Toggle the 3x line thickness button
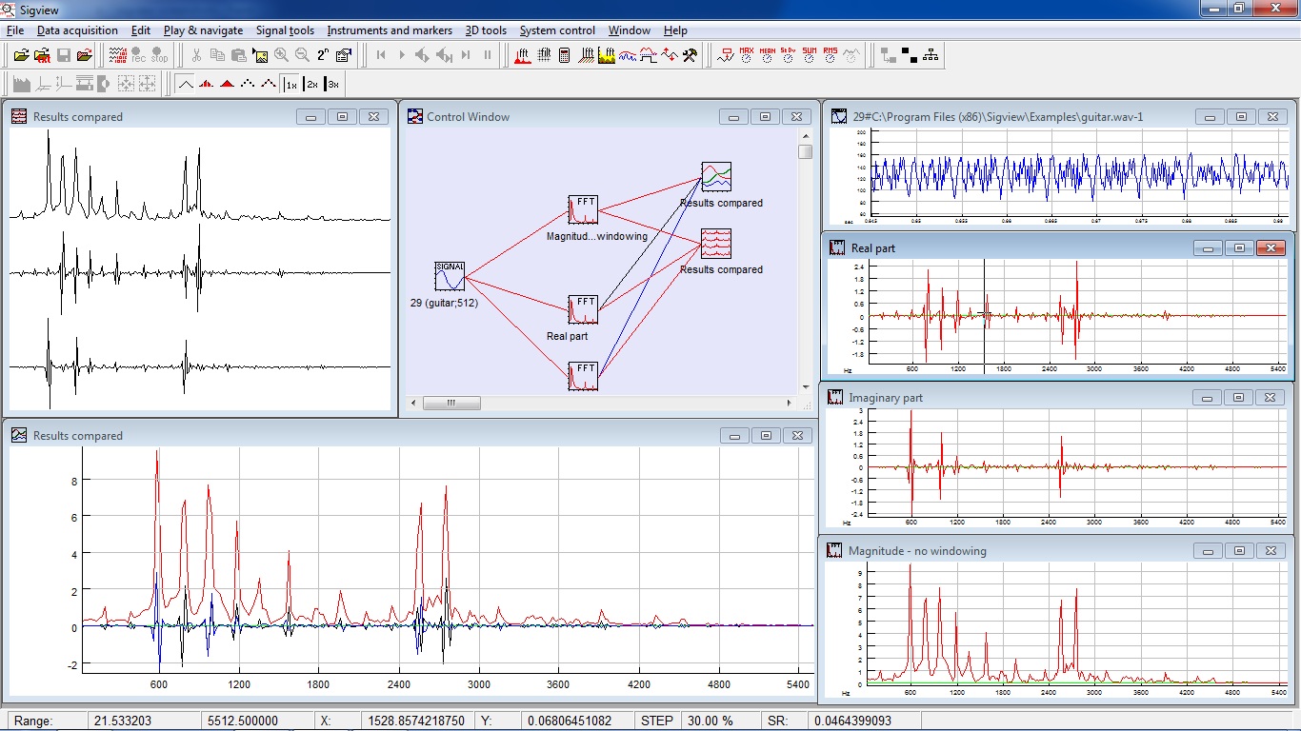The image size is (1301, 731). (x=332, y=84)
